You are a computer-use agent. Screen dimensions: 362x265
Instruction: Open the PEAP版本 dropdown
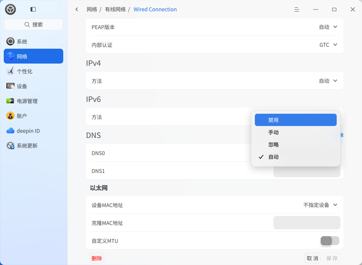pyautogui.click(x=328, y=27)
